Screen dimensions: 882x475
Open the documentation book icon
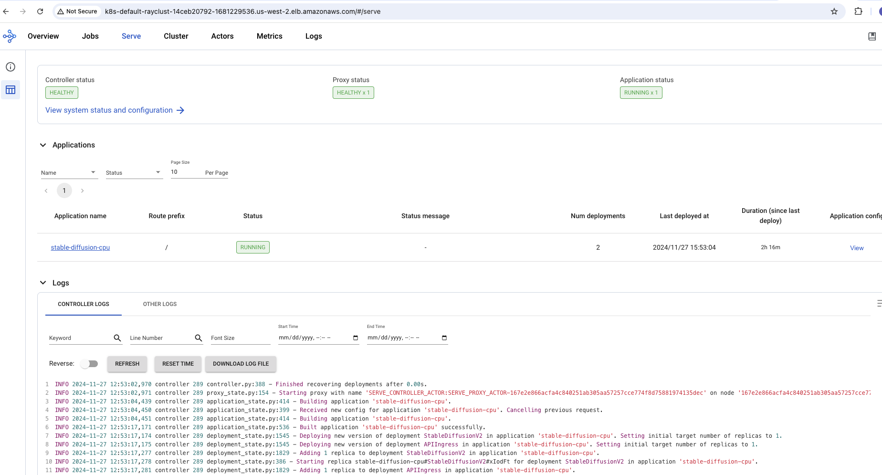872,36
